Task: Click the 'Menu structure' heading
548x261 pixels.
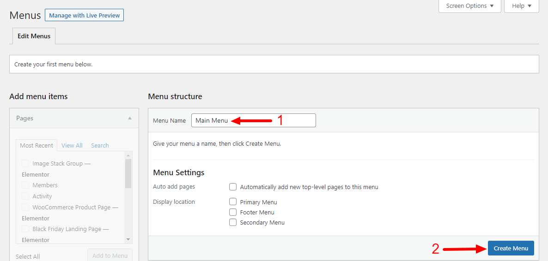Action: pos(175,97)
